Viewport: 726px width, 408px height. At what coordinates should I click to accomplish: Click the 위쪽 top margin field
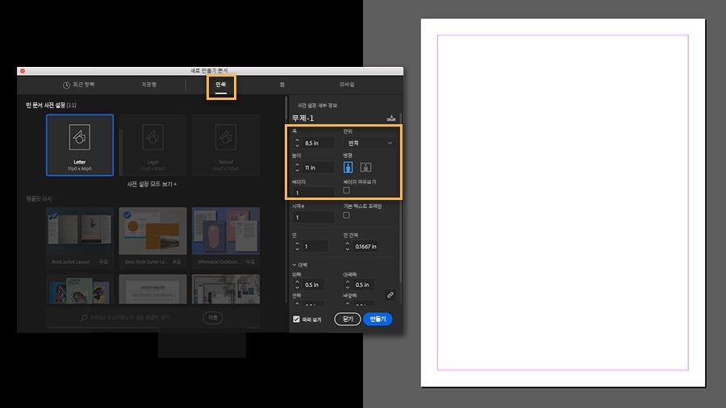(x=313, y=285)
